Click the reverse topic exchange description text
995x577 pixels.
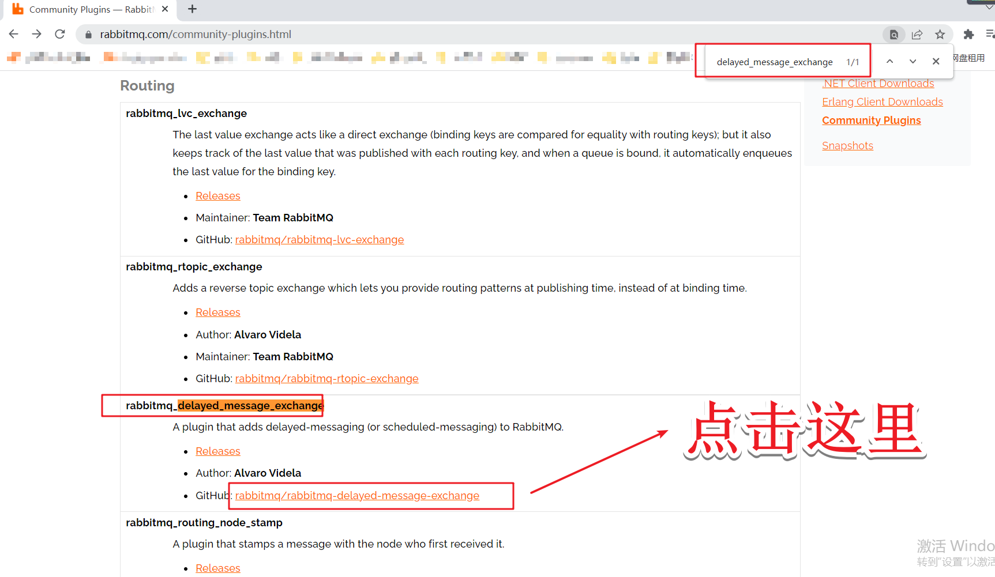point(460,288)
